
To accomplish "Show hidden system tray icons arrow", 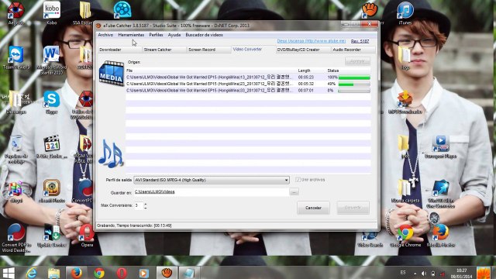I will (x=415, y=274).
